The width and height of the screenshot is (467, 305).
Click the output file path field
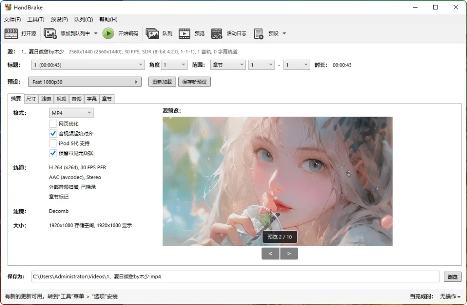(x=228, y=277)
